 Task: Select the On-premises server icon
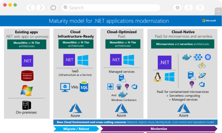27,105
